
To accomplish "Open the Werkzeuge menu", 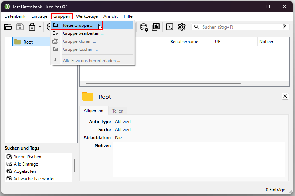I will [87, 16].
